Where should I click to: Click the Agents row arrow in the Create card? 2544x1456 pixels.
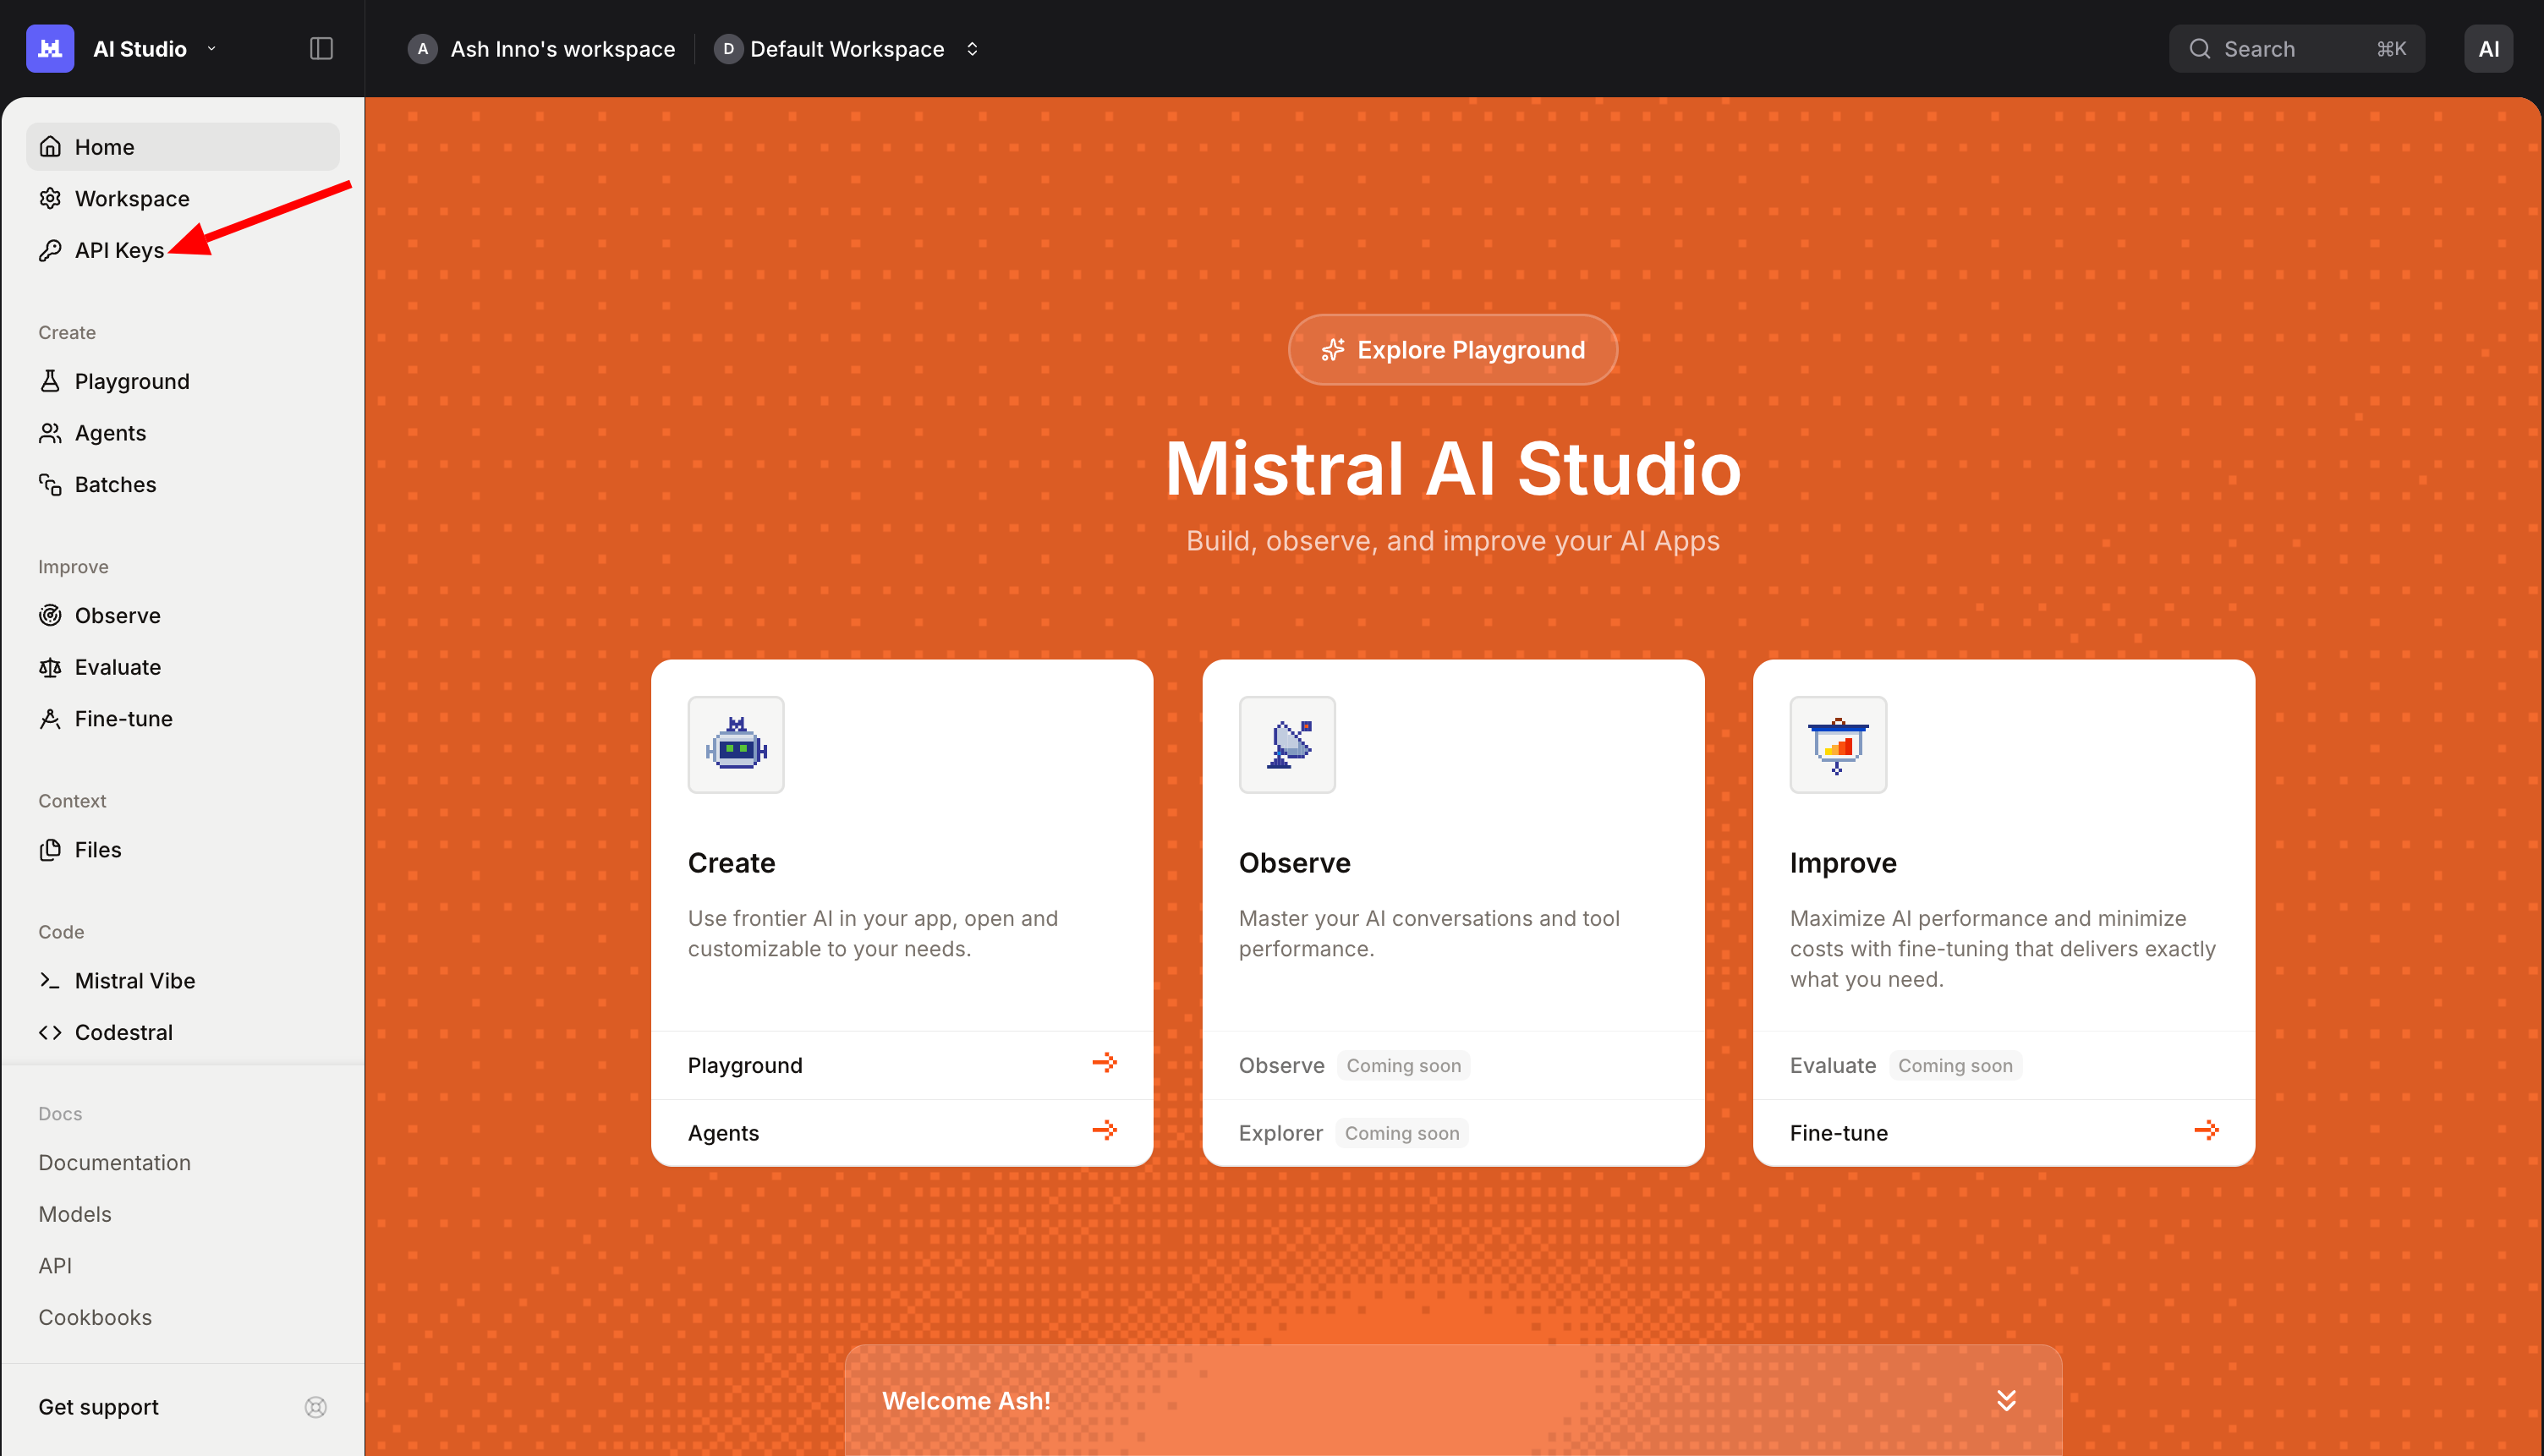pos(1104,1130)
